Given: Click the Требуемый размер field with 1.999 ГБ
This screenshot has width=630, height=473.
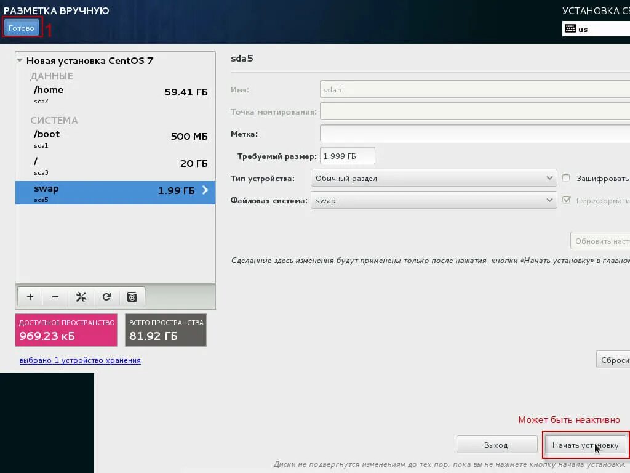Looking at the screenshot, I should 348,156.
